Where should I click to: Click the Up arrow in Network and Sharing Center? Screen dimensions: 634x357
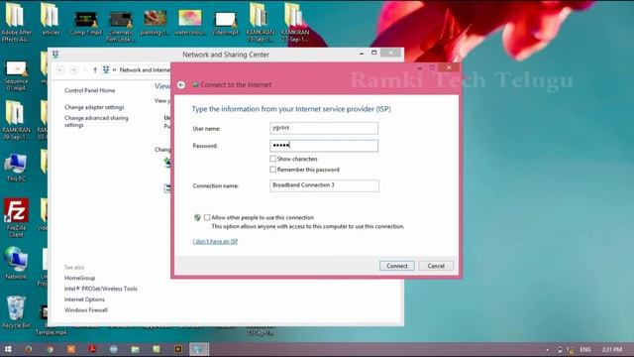point(95,70)
